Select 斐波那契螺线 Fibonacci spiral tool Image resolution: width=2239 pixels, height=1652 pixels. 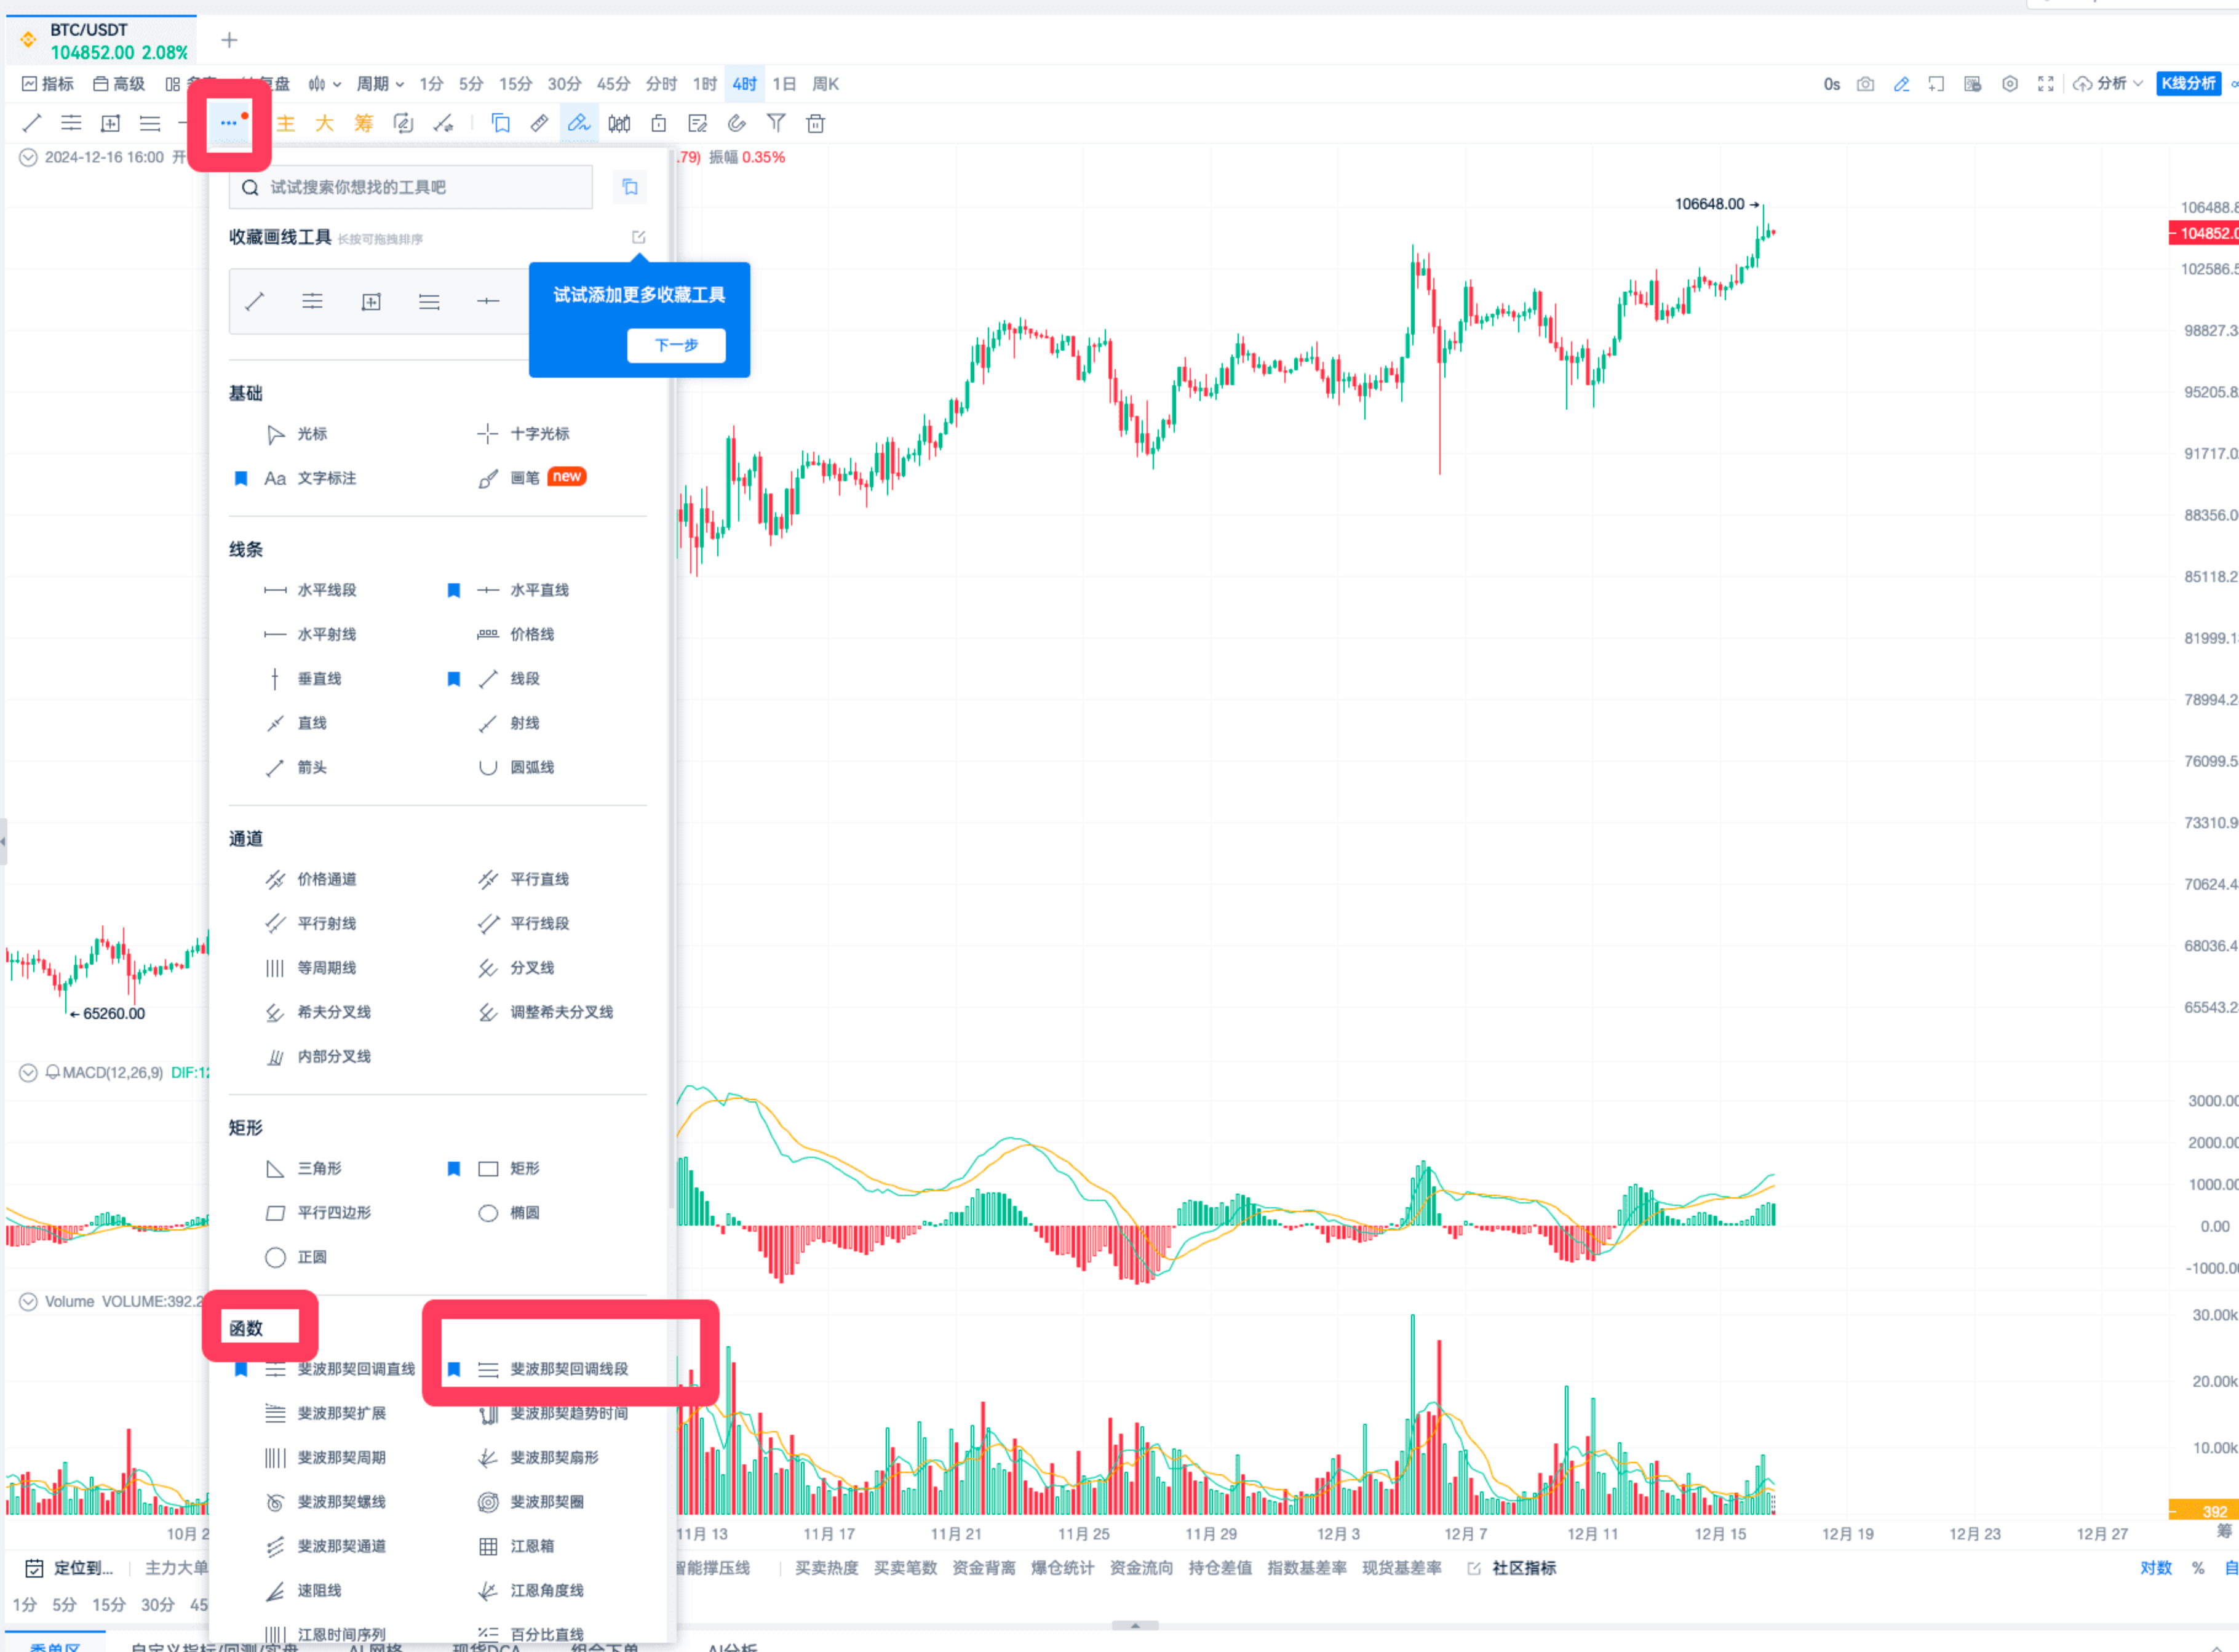coord(325,1503)
